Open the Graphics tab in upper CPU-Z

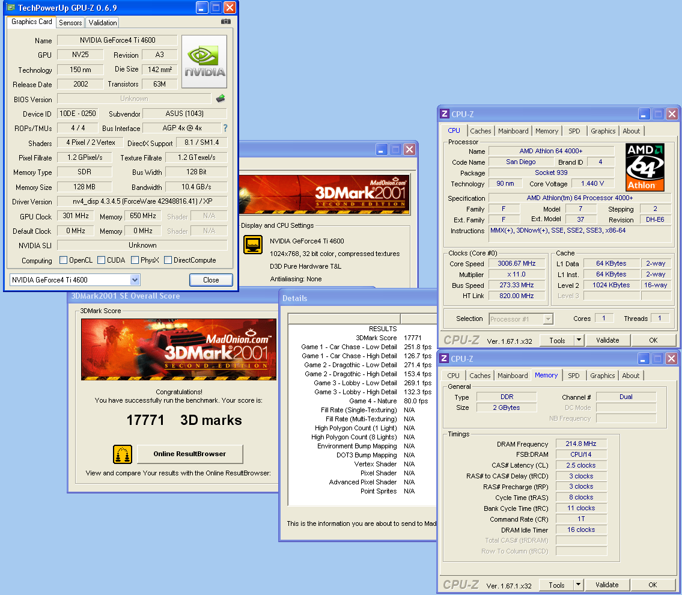click(x=603, y=131)
